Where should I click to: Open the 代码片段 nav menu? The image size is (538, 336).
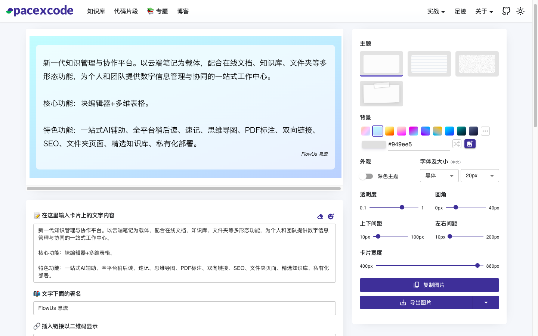click(126, 11)
